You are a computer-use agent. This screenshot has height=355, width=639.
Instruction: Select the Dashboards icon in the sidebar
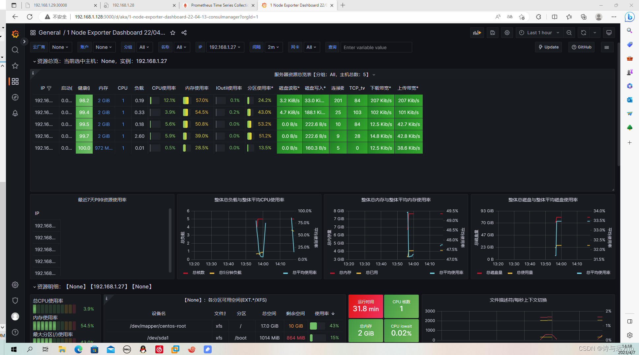(x=15, y=81)
